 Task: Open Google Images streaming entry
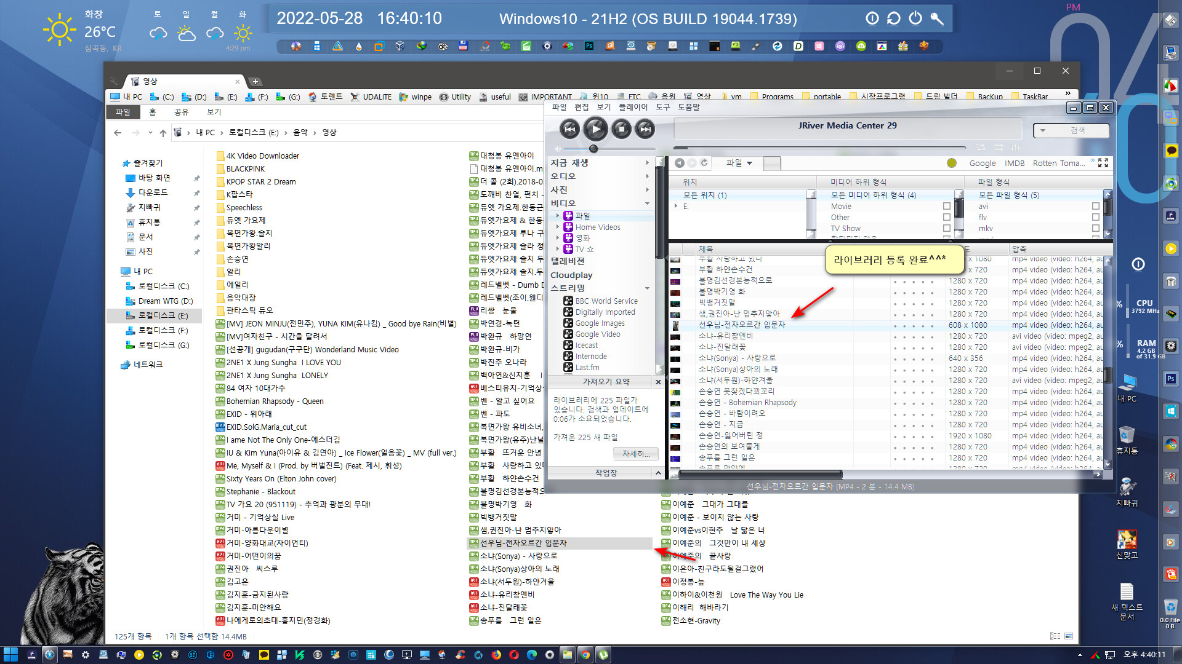click(x=600, y=323)
